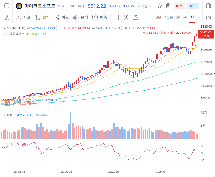Viewport: 215px width, 177px height.
Task: Click the red current price tag $512.22
Action: click(206, 34)
